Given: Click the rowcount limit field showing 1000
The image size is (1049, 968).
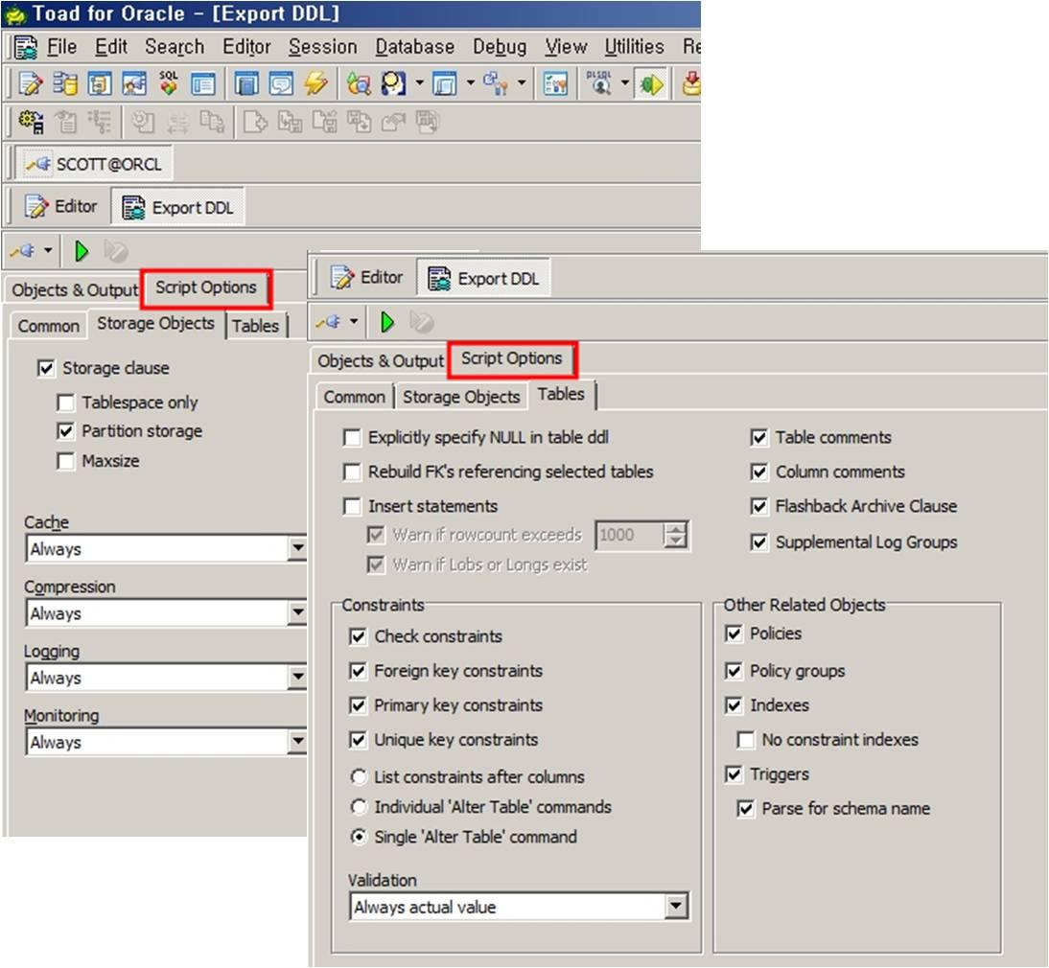Looking at the screenshot, I should pyautogui.click(x=629, y=535).
